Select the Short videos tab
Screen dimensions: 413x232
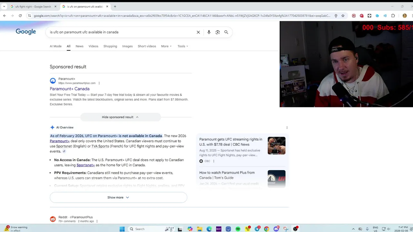[x=147, y=46]
